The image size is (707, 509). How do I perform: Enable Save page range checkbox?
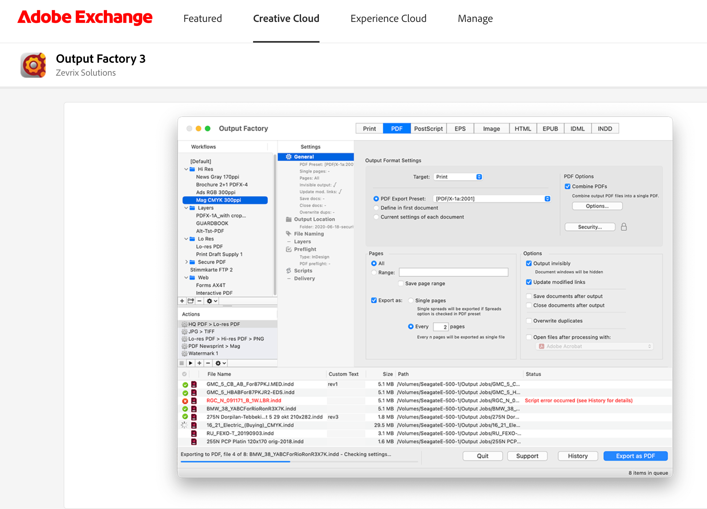pos(401,284)
